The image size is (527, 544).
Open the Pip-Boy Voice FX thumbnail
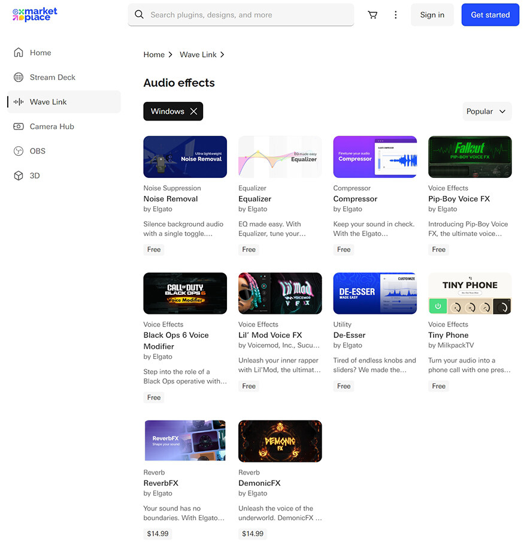[x=470, y=156]
